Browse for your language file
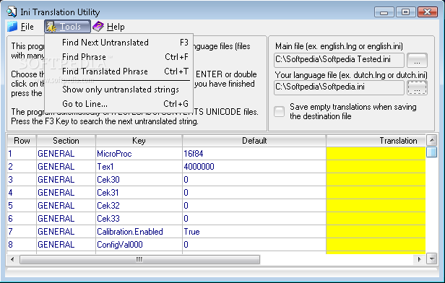The width and height of the screenshot is (445, 283). [417, 88]
